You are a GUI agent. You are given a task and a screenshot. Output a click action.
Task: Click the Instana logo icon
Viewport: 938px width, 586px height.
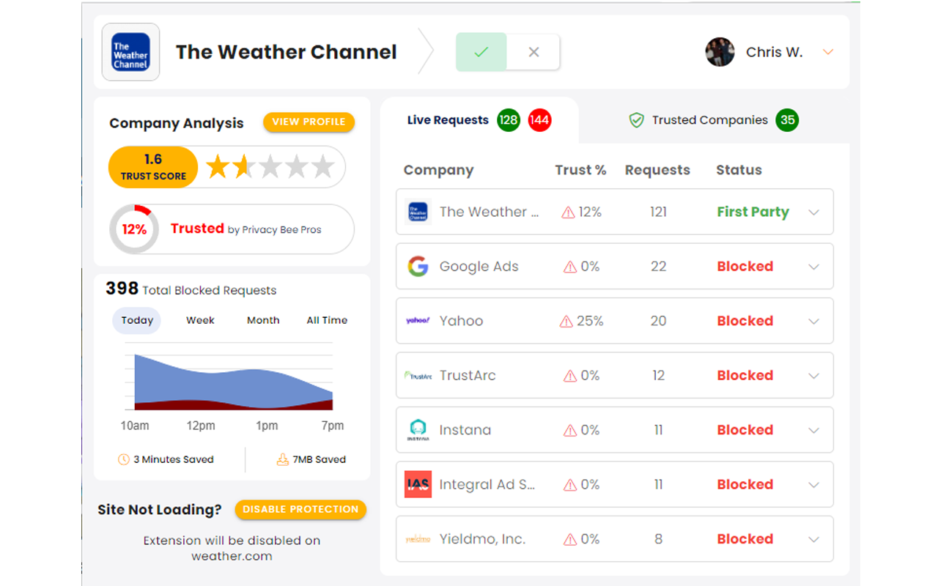pos(418,430)
